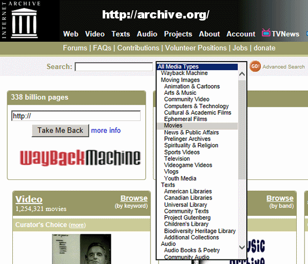
Task: Click the dropdown scroll down arrow
Action: [242, 247]
